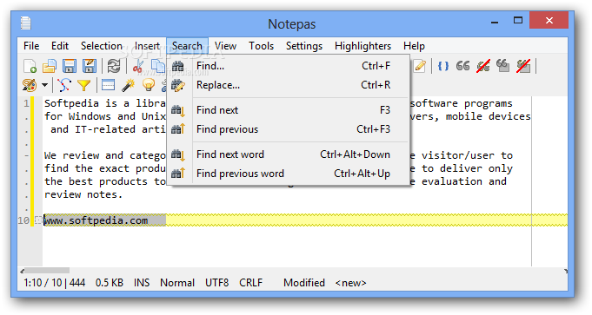The width and height of the screenshot is (592, 315).
Task: Close the open Search menu
Action: click(187, 46)
